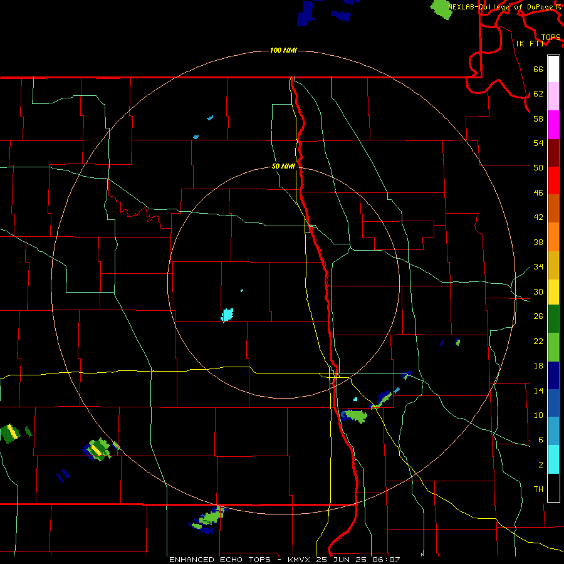Click the green-and-navy echo below the bottom state border
Image resolution: width=564 pixels, height=564 pixels.
click(209, 520)
